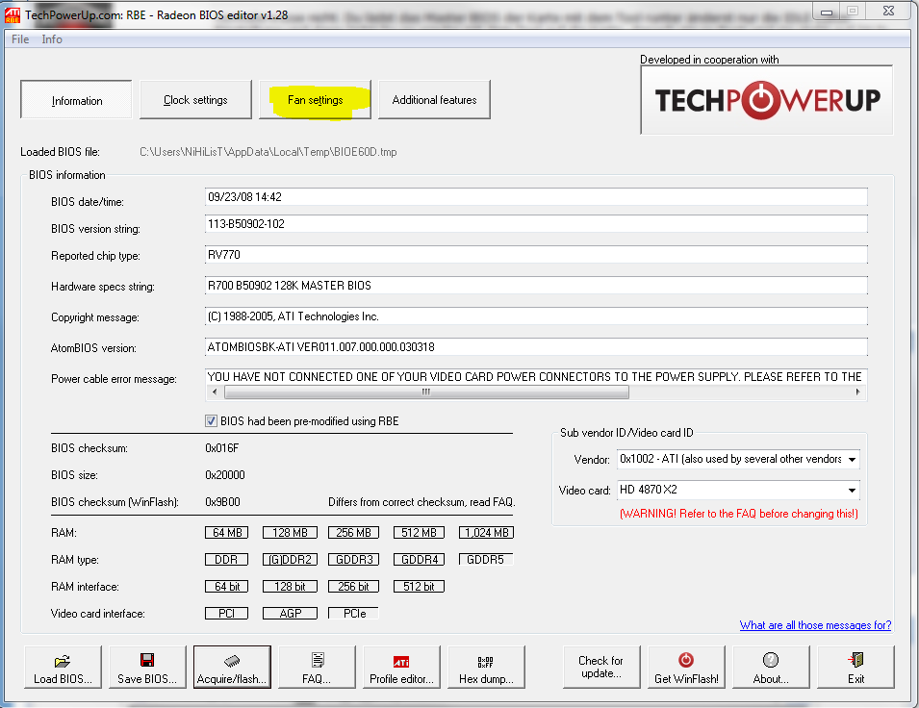The height and width of the screenshot is (708, 919).
Task: Open the File menu
Action: pos(20,39)
